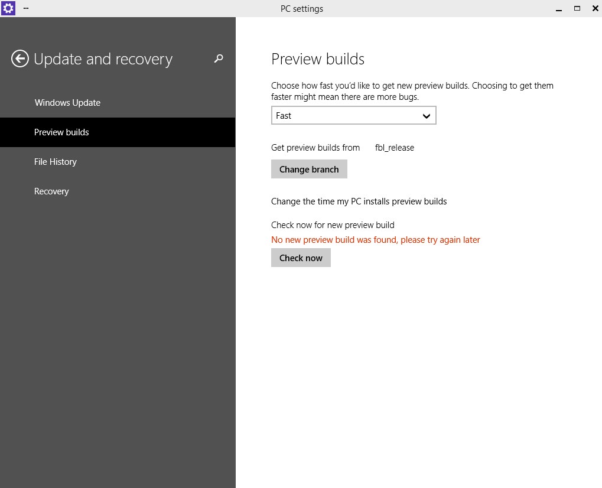Click Change the time my PC installs preview builds

(359, 201)
